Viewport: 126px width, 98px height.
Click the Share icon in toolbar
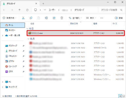(54, 18)
